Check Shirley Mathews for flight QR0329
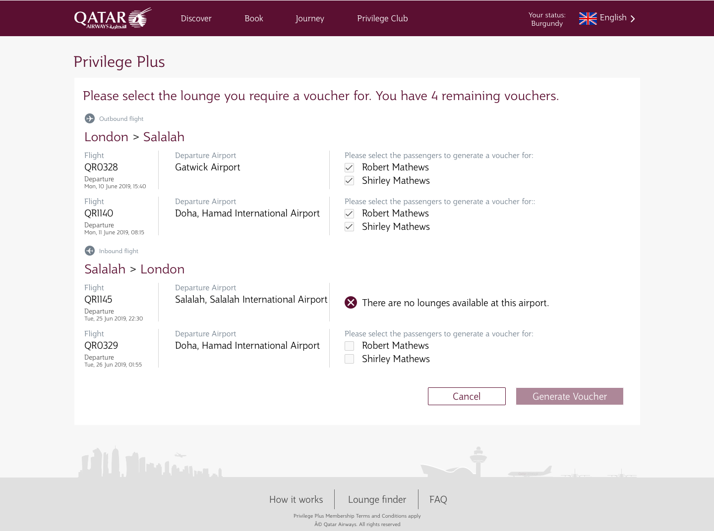Image resolution: width=714 pixels, height=531 pixels. [350, 359]
